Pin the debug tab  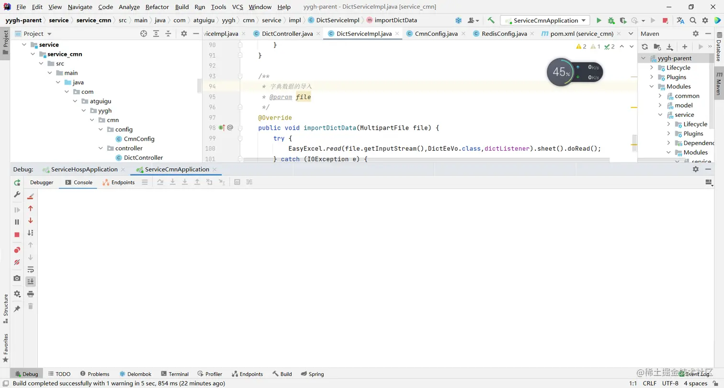coord(17,309)
